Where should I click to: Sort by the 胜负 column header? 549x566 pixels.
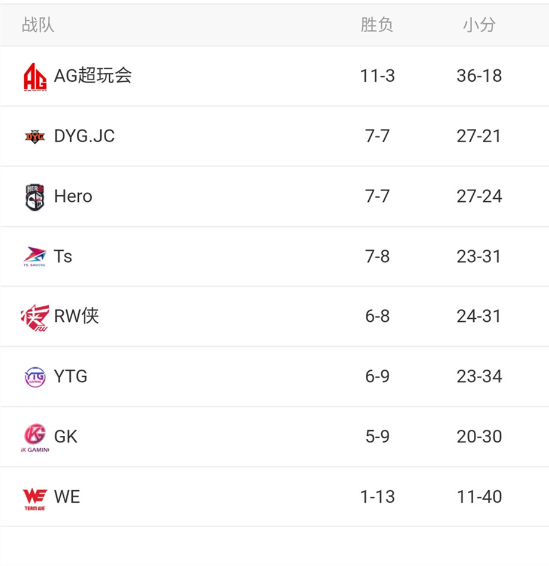click(x=377, y=25)
